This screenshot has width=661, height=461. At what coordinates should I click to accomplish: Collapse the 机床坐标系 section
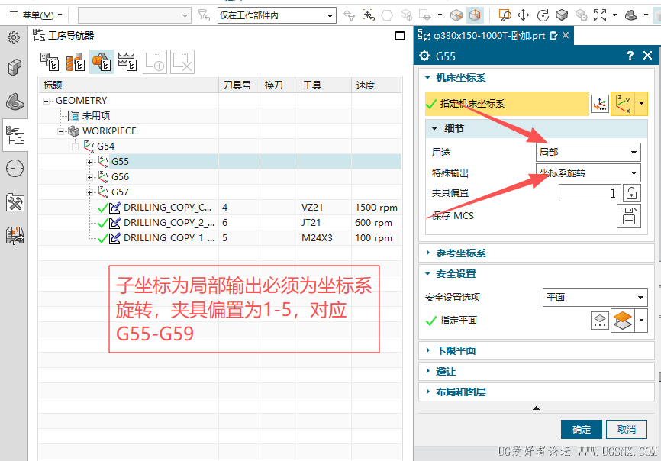click(427, 78)
